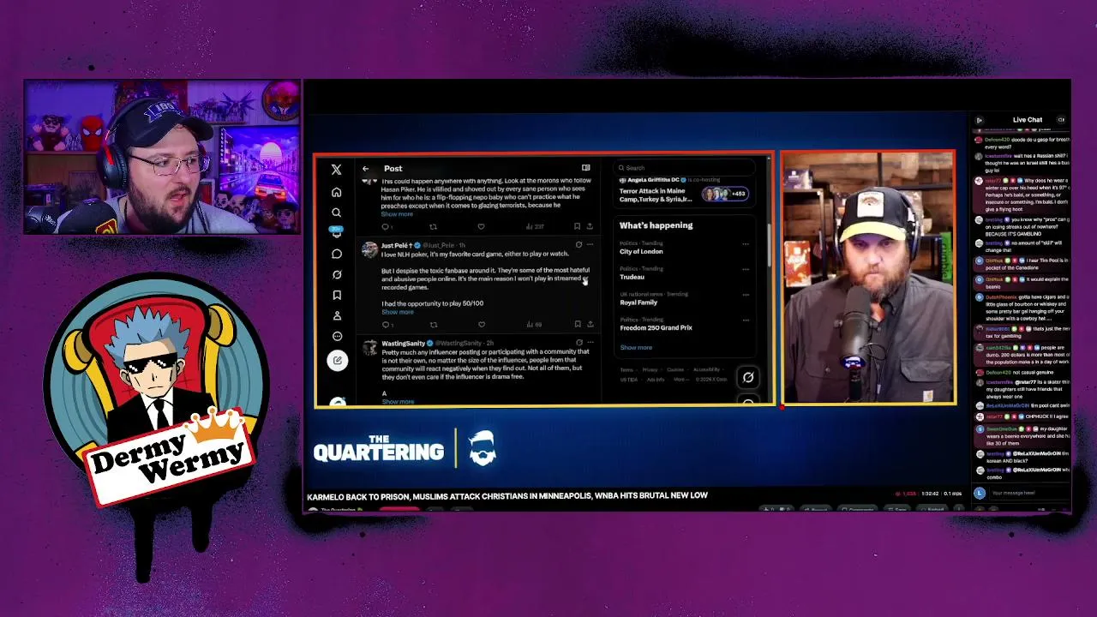This screenshot has width=1097, height=617.
Task: Expand Show more on Just Pelé post
Action: point(397,312)
